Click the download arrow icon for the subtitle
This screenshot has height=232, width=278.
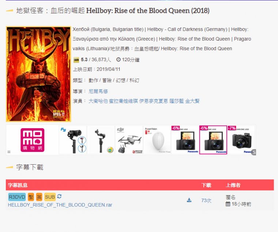click(x=189, y=200)
